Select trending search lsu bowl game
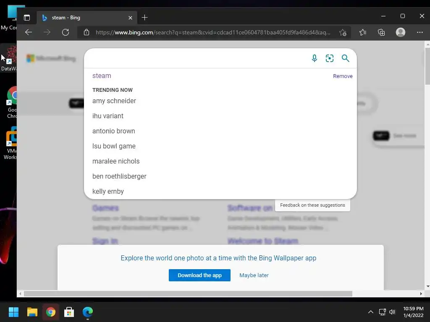 tap(114, 146)
